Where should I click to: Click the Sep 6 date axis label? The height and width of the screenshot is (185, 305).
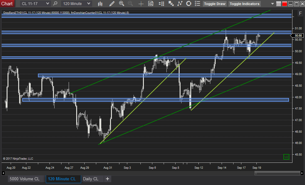point(152,168)
